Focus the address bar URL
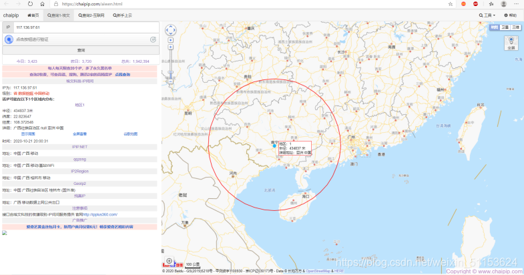The width and height of the screenshot is (524, 275). click(92, 4)
